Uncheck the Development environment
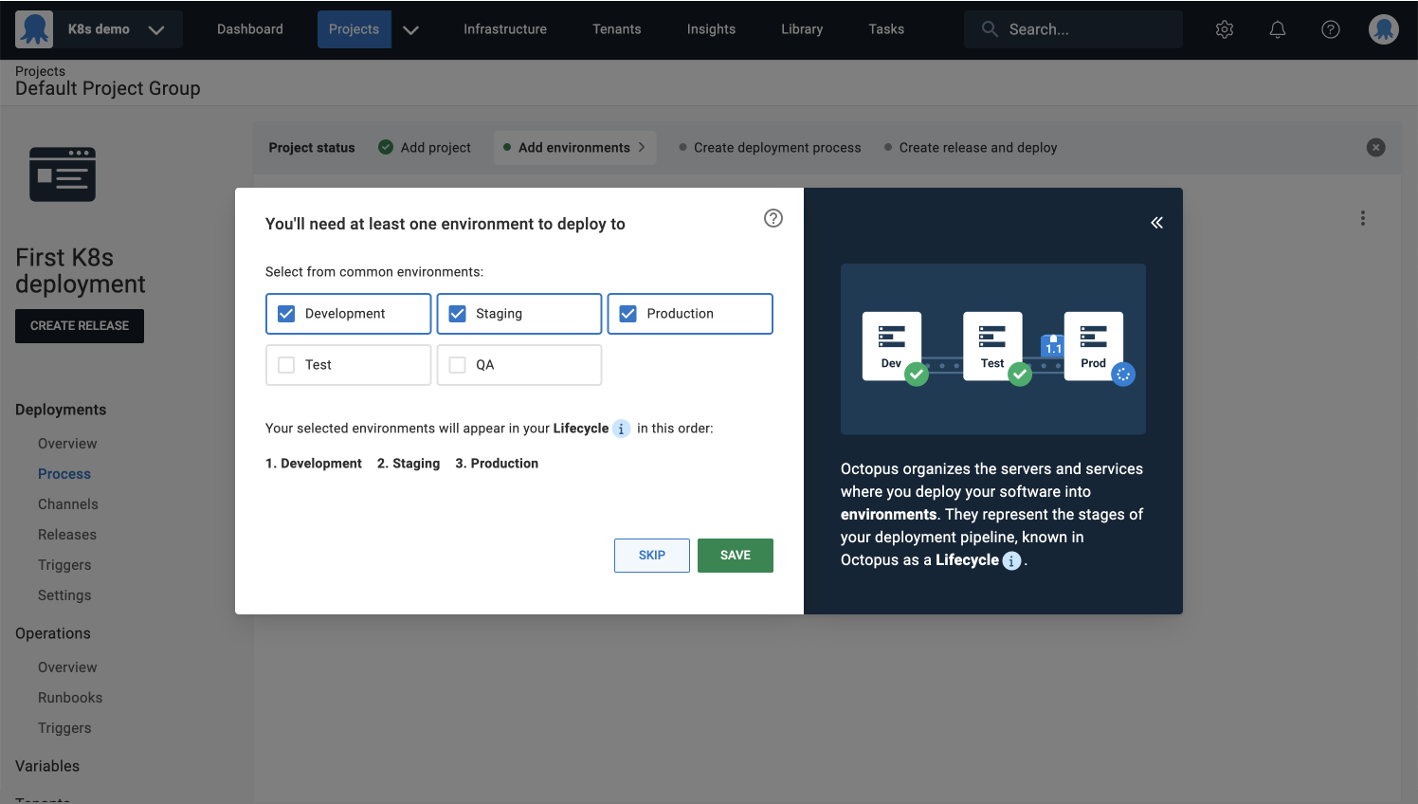The width and height of the screenshot is (1418, 804). [x=285, y=313]
